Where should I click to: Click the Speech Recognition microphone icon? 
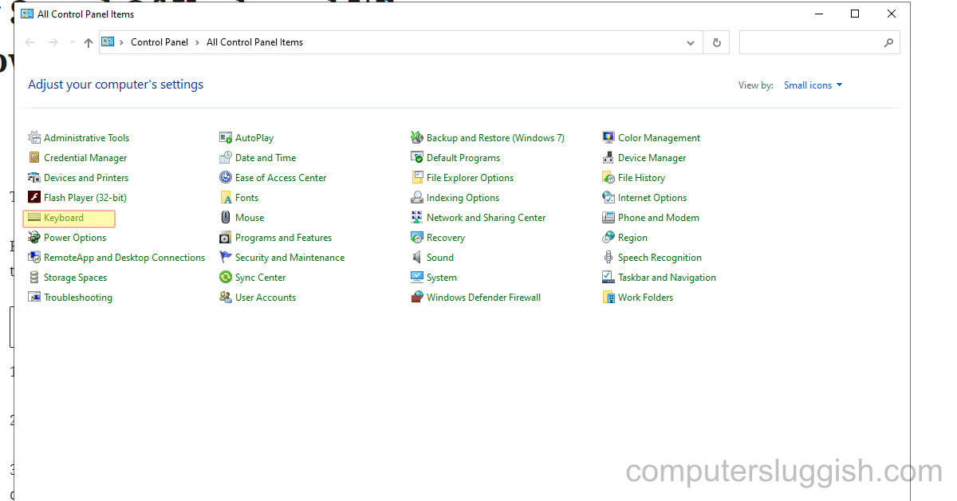point(608,258)
